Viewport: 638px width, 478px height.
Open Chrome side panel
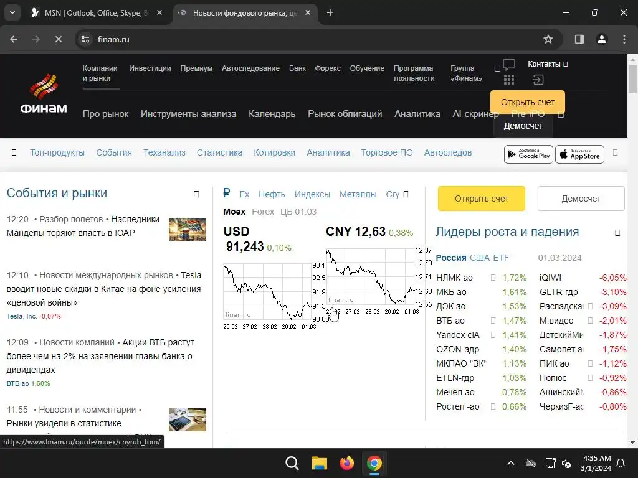pyautogui.click(x=579, y=39)
